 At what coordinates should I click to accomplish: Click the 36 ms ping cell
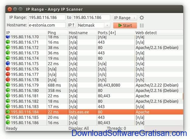[53, 53]
